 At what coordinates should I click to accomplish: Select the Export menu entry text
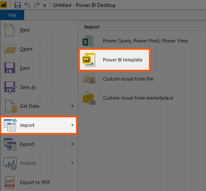click(x=27, y=144)
